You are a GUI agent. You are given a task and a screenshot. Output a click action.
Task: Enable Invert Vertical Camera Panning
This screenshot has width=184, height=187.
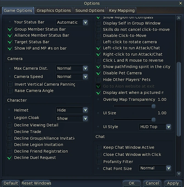pos(10,84)
